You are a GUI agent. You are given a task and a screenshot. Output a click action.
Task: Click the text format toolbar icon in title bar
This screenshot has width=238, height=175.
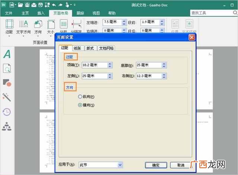coord(47,5)
